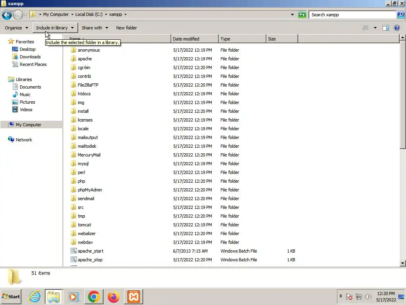Open the view options dropdown arrow

pos(375,28)
